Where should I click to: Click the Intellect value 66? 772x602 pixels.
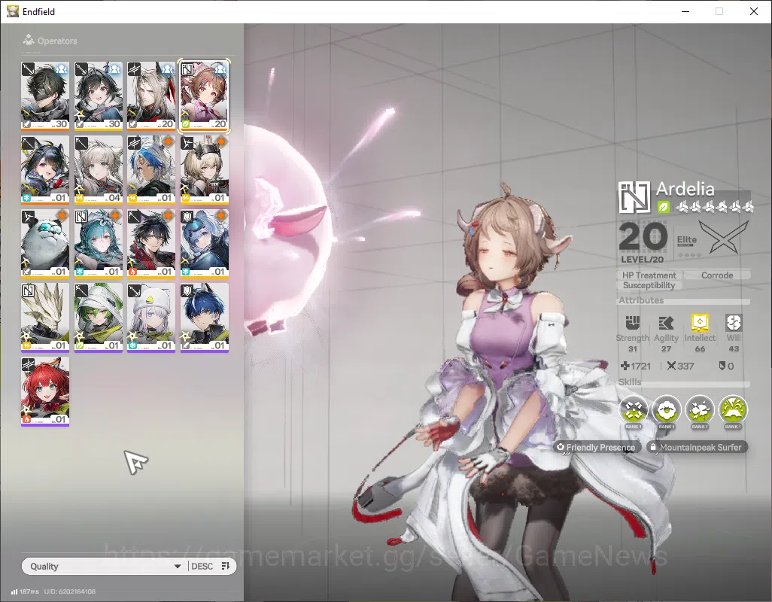[x=700, y=348]
